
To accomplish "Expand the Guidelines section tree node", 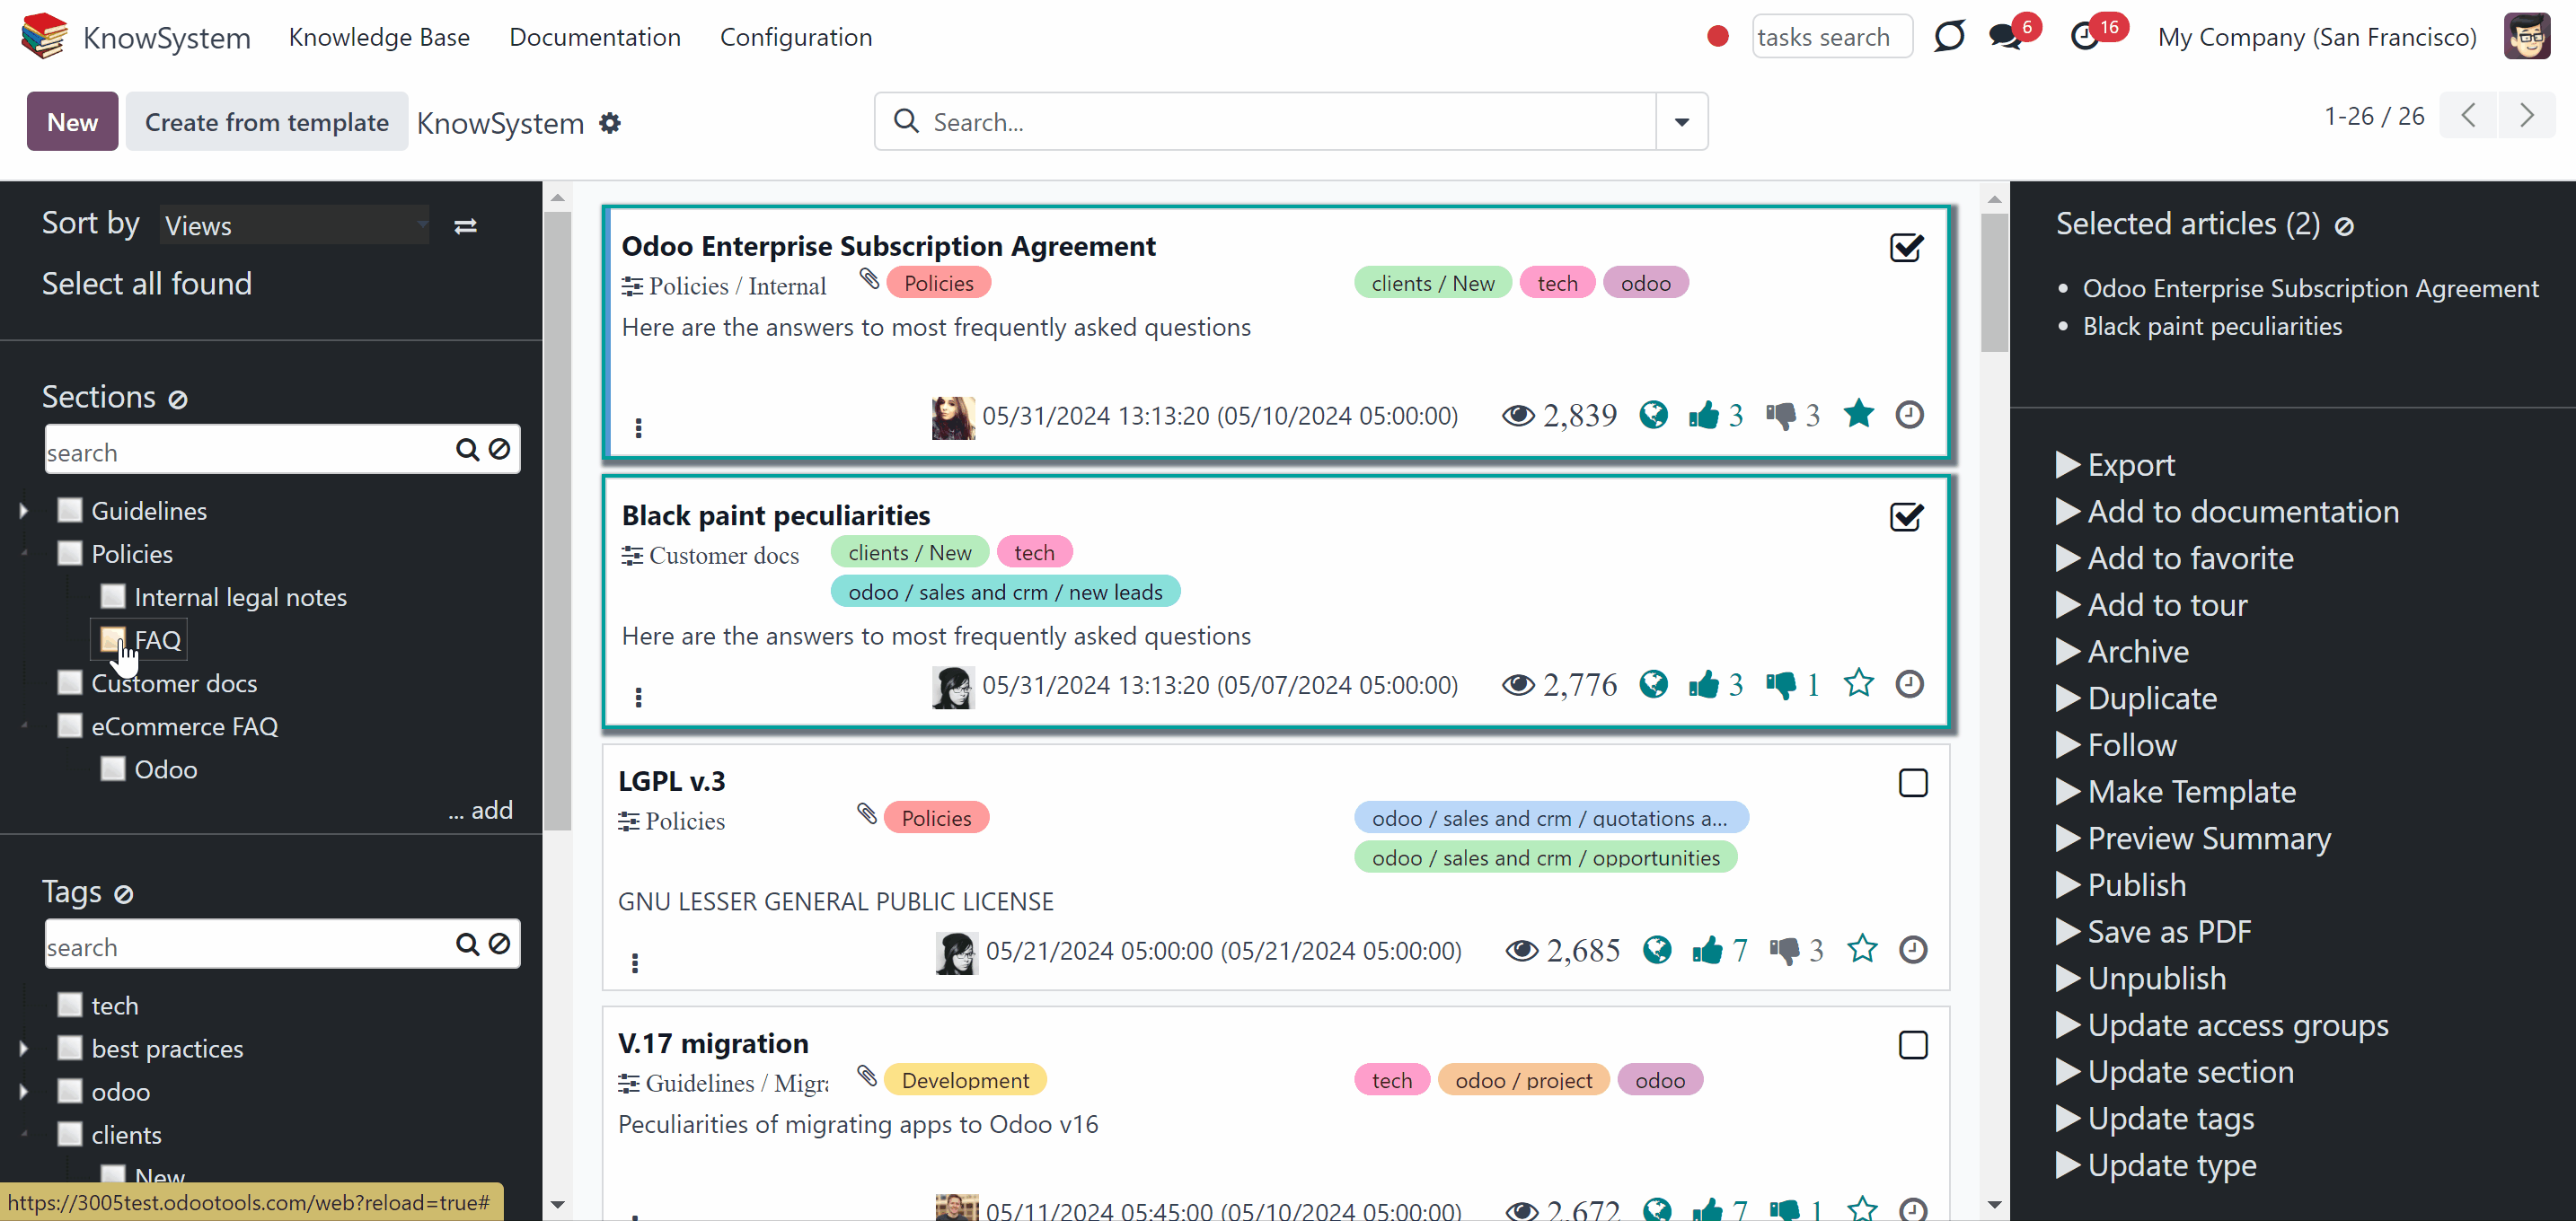I will point(24,512).
